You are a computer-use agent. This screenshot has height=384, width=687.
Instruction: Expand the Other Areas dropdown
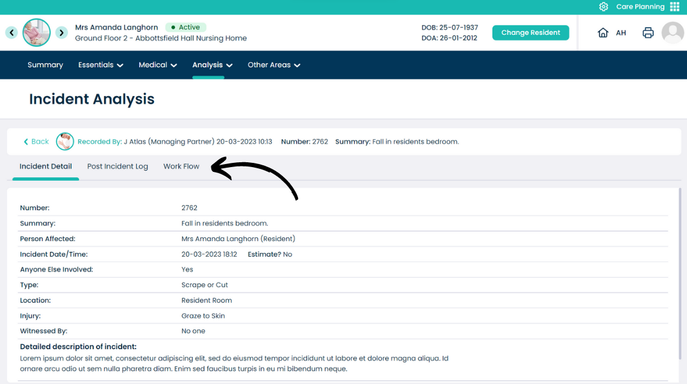274,65
